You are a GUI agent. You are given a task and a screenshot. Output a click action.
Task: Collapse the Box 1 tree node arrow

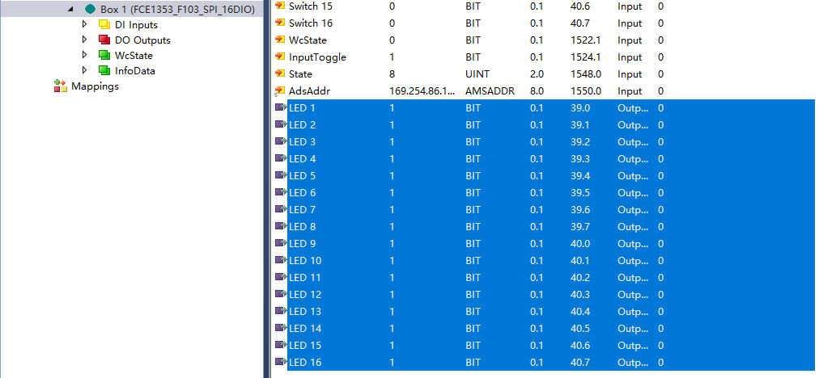[70, 9]
